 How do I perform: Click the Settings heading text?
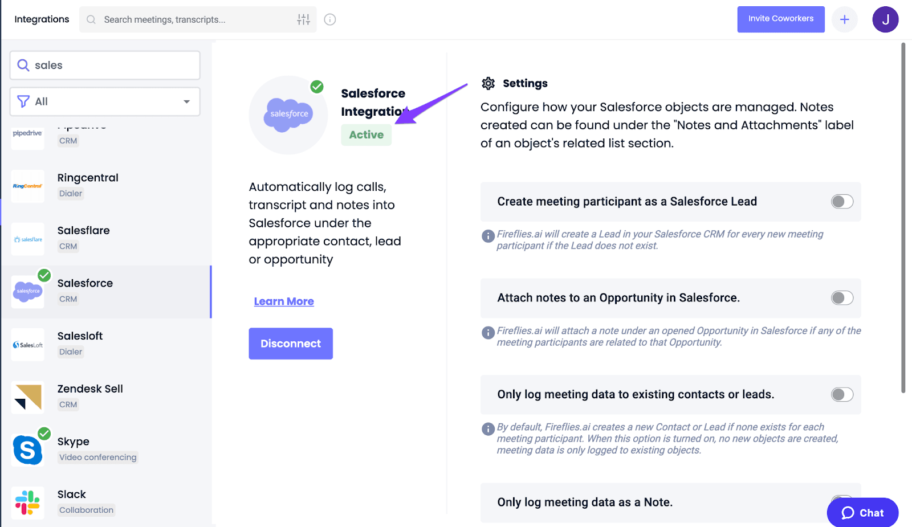point(525,84)
